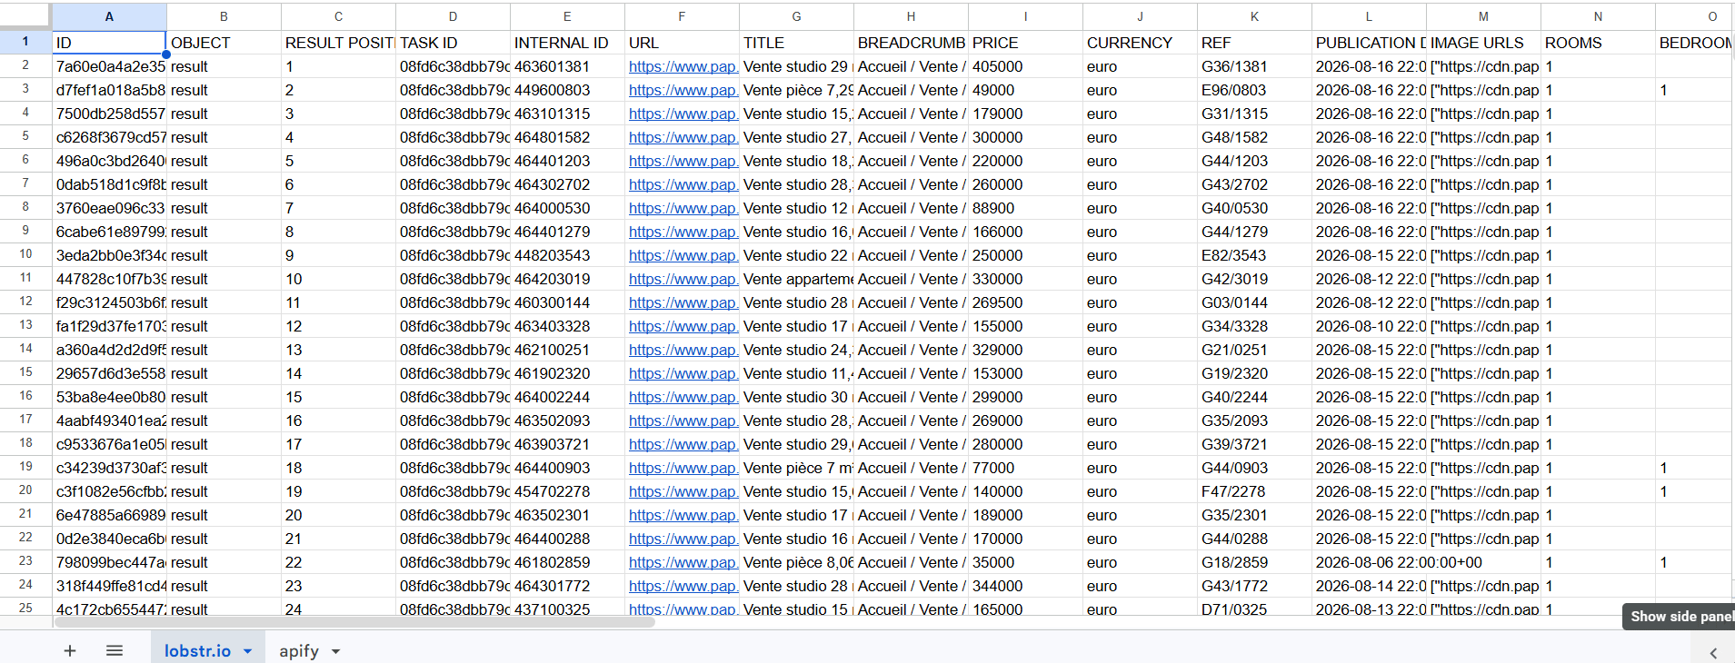
Task: Select row 1 header
Action: tap(25, 42)
